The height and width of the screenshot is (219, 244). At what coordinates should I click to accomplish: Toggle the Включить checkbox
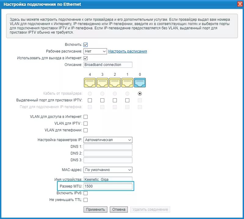(86, 45)
